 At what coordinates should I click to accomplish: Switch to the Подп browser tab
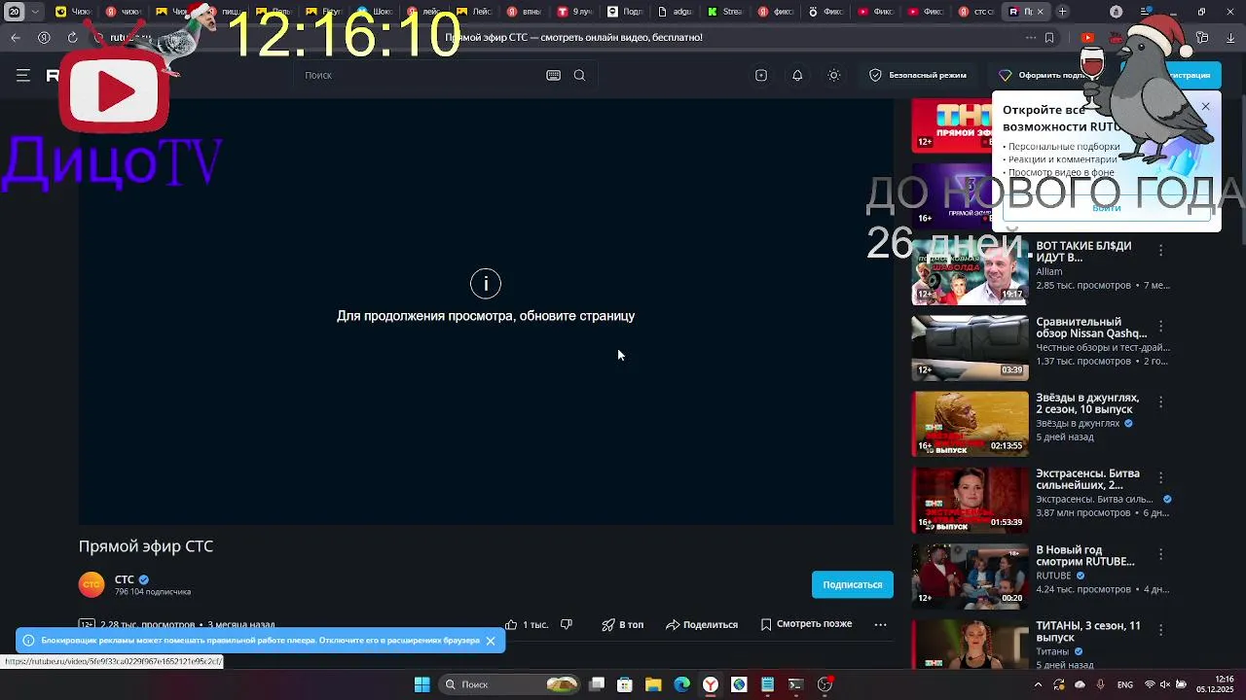pyautogui.click(x=626, y=12)
